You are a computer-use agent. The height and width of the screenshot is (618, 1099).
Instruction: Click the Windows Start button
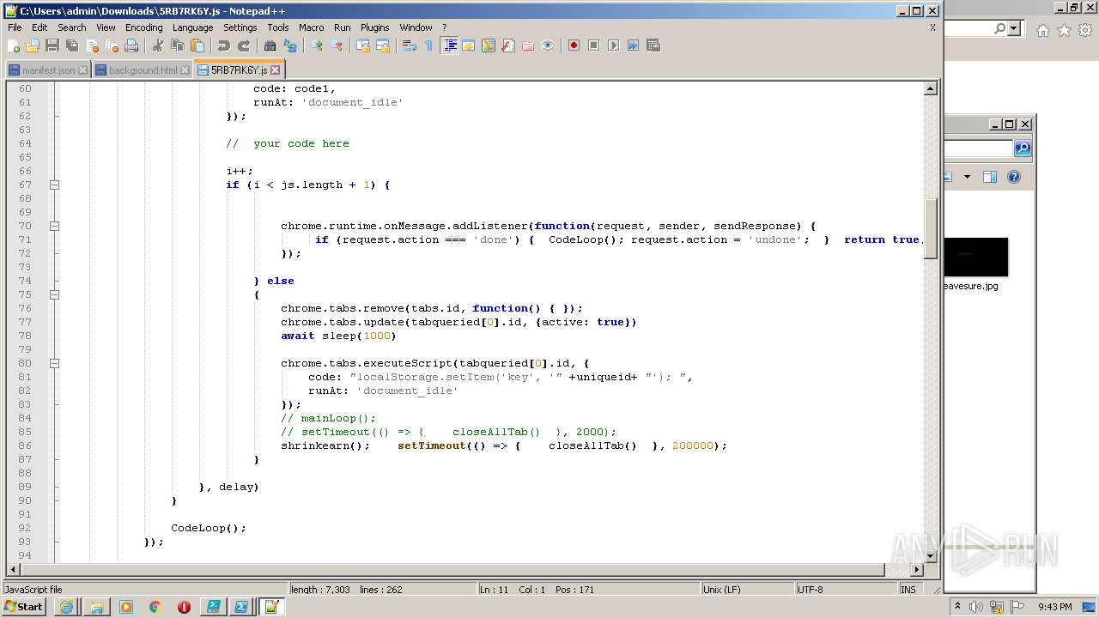[x=23, y=607]
